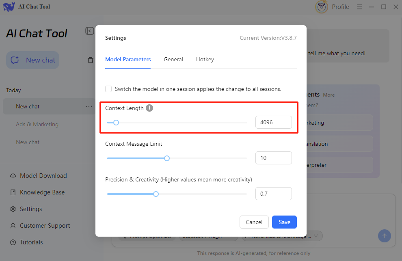
Task: Start a New chat from the sidebar
Action: [33, 60]
